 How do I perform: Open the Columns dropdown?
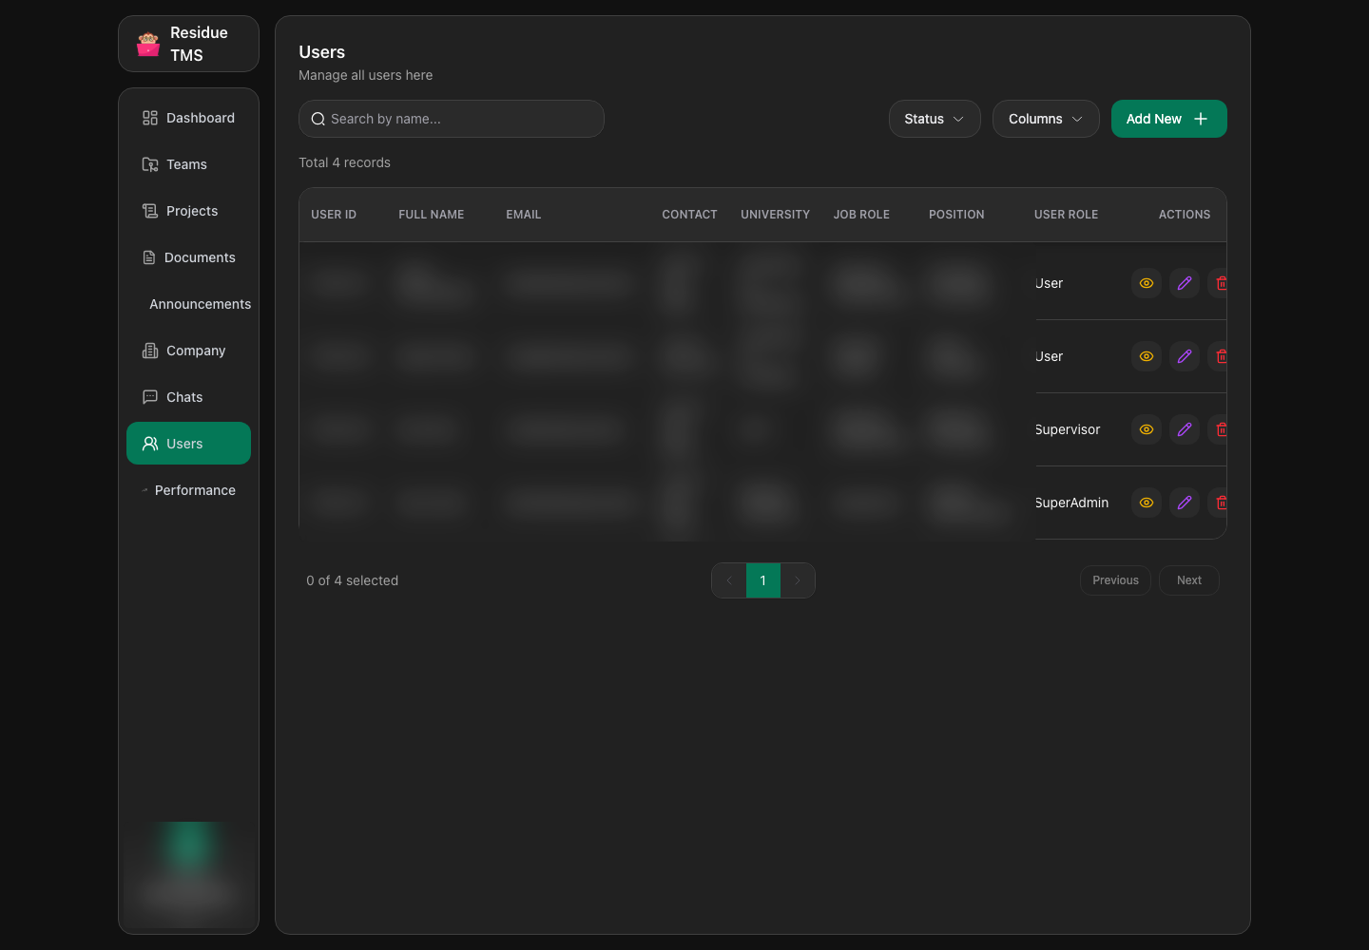point(1046,119)
